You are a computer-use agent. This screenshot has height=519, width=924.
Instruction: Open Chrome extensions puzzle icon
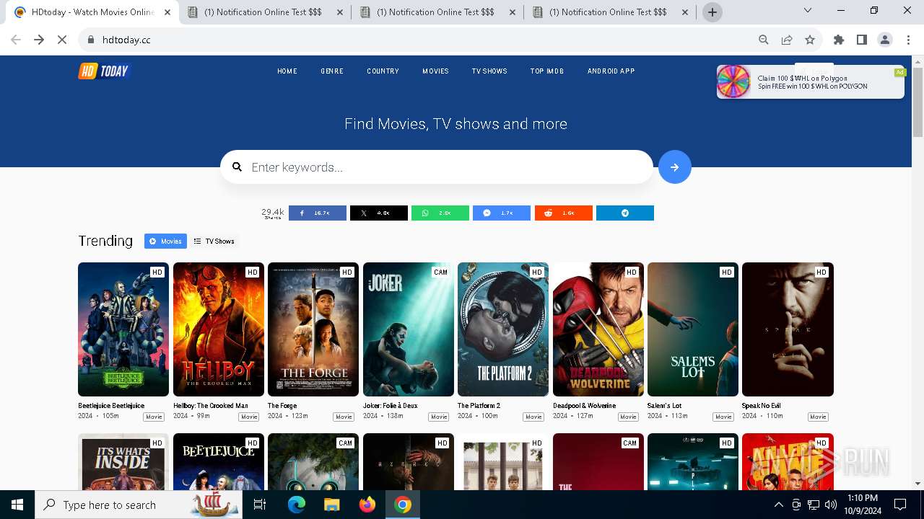839,40
